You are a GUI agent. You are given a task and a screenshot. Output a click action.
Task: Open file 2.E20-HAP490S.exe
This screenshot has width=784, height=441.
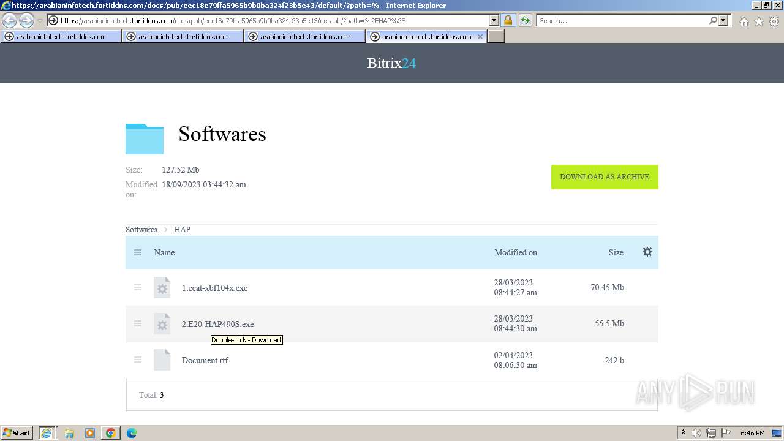[217, 324]
